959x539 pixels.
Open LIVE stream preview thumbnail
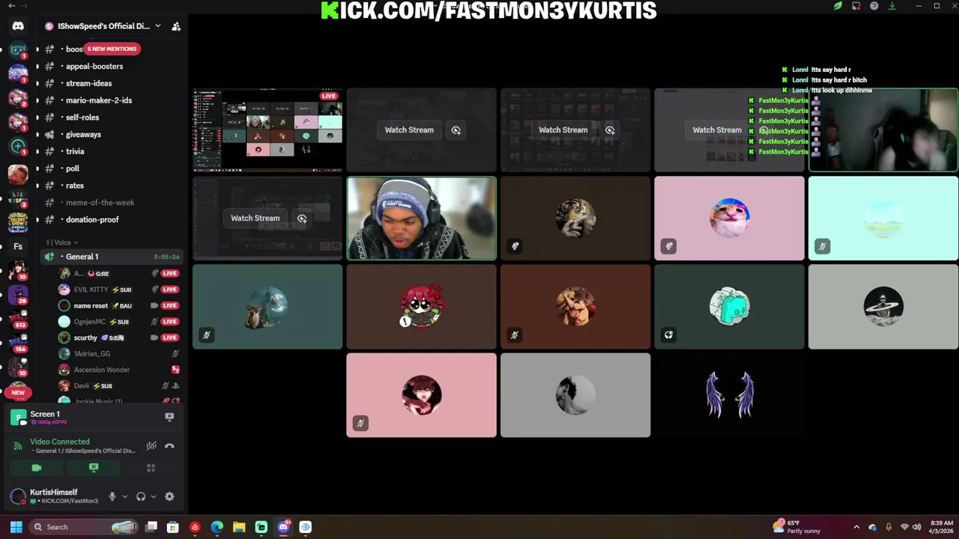267,130
